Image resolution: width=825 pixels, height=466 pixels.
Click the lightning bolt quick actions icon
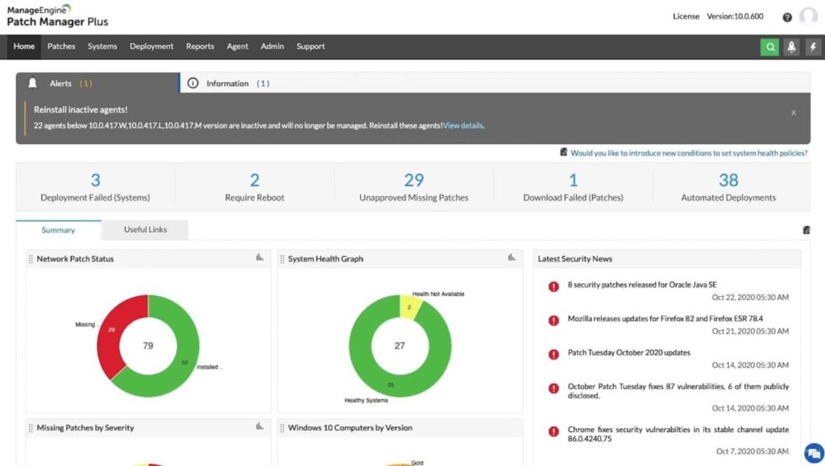pyautogui.click(x=812, y=47)
